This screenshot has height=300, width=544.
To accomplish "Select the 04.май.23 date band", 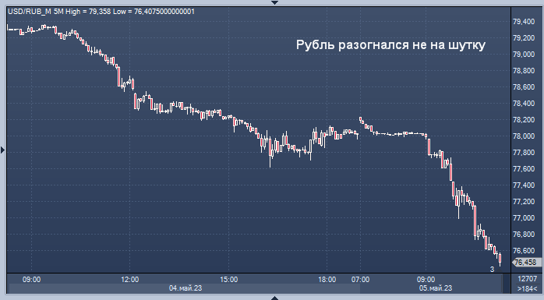I will [185, 288].
